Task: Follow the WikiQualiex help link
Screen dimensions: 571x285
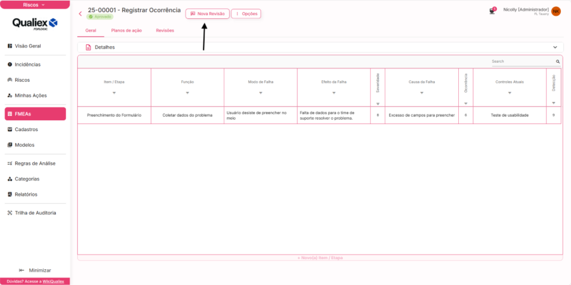Action: (x=55, y=281)
